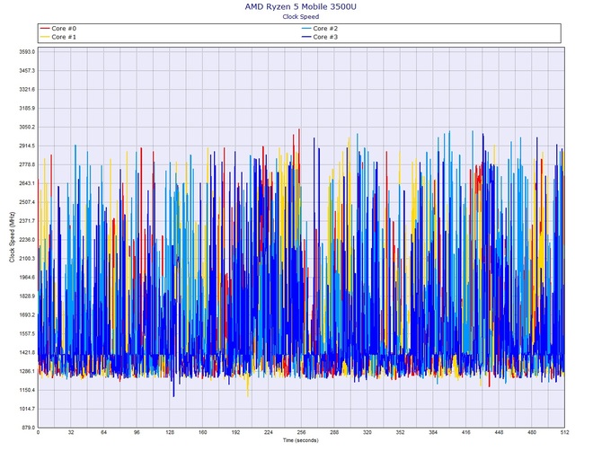
Task: Click the 192 tick on time axis
Action: (235, 432)
